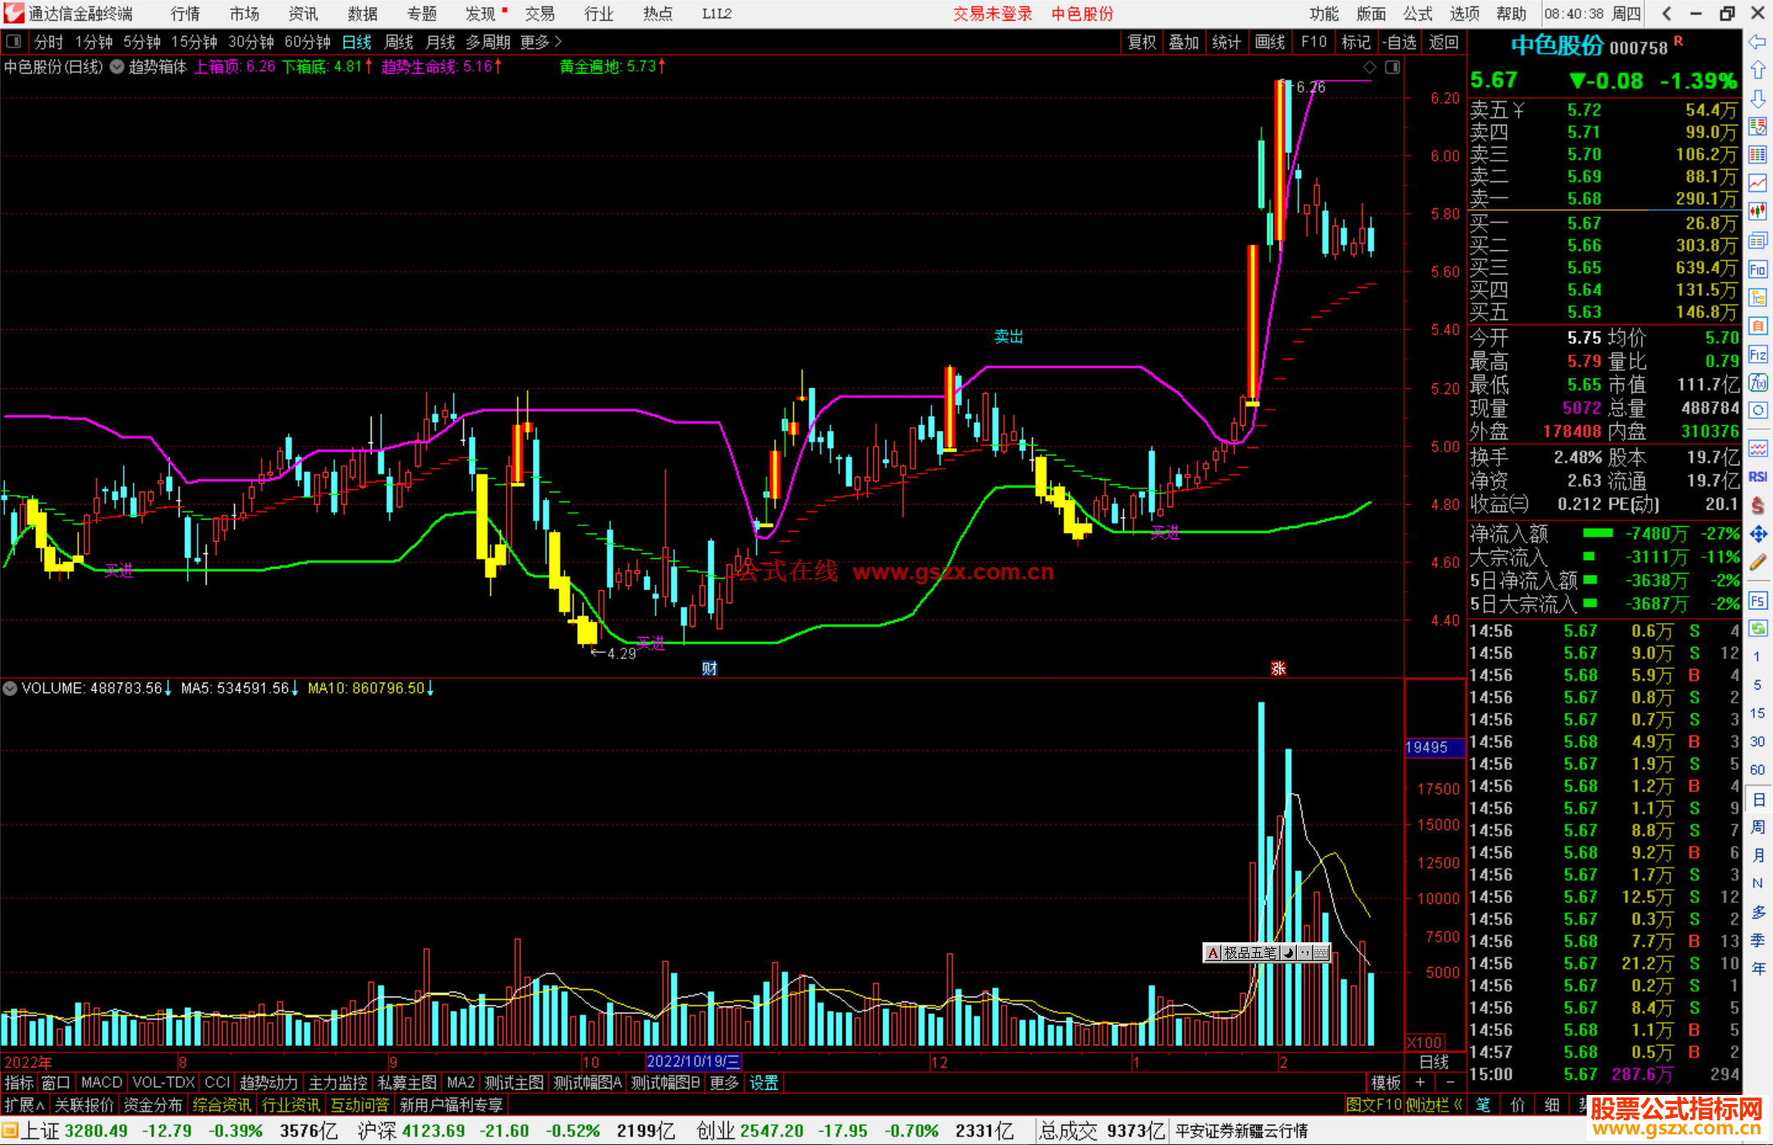Expand the 更多 period options at top
This screenshot has height=1145, width=1773.
tap(541, 42)
